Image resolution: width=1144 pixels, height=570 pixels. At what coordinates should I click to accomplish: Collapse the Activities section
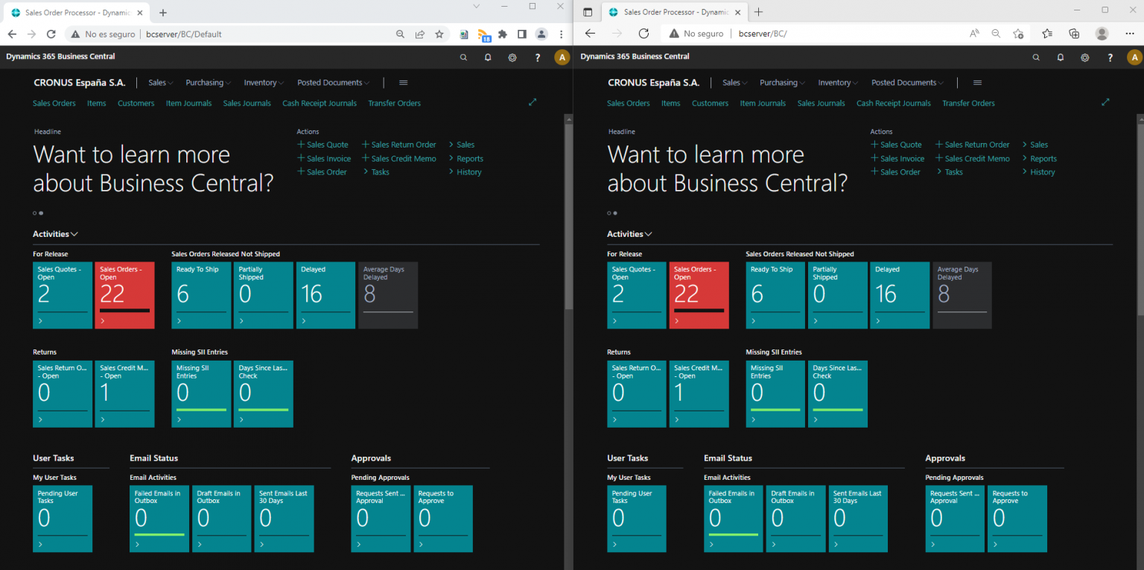coord(74,233)
